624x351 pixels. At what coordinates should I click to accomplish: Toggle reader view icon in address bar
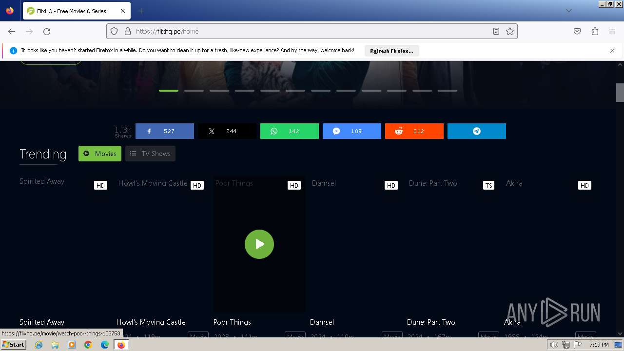coord(496,31)
